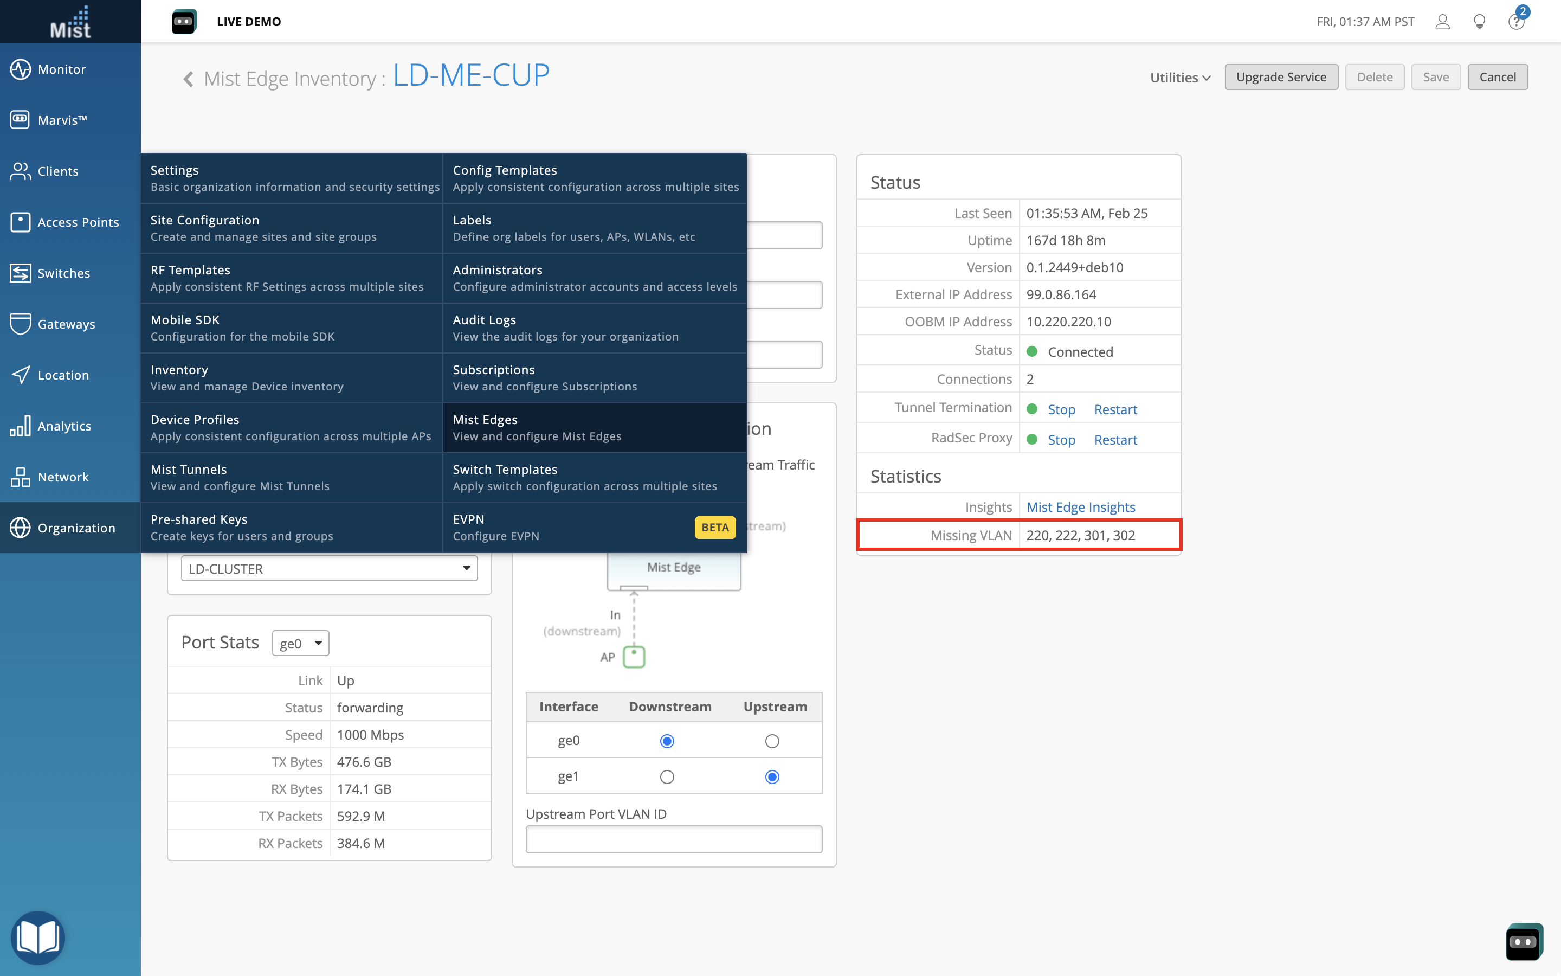This screenshot has height=976, width=1561.
Task: Open the Mist Edge Insights link
Action: (x=1080, y=507)
